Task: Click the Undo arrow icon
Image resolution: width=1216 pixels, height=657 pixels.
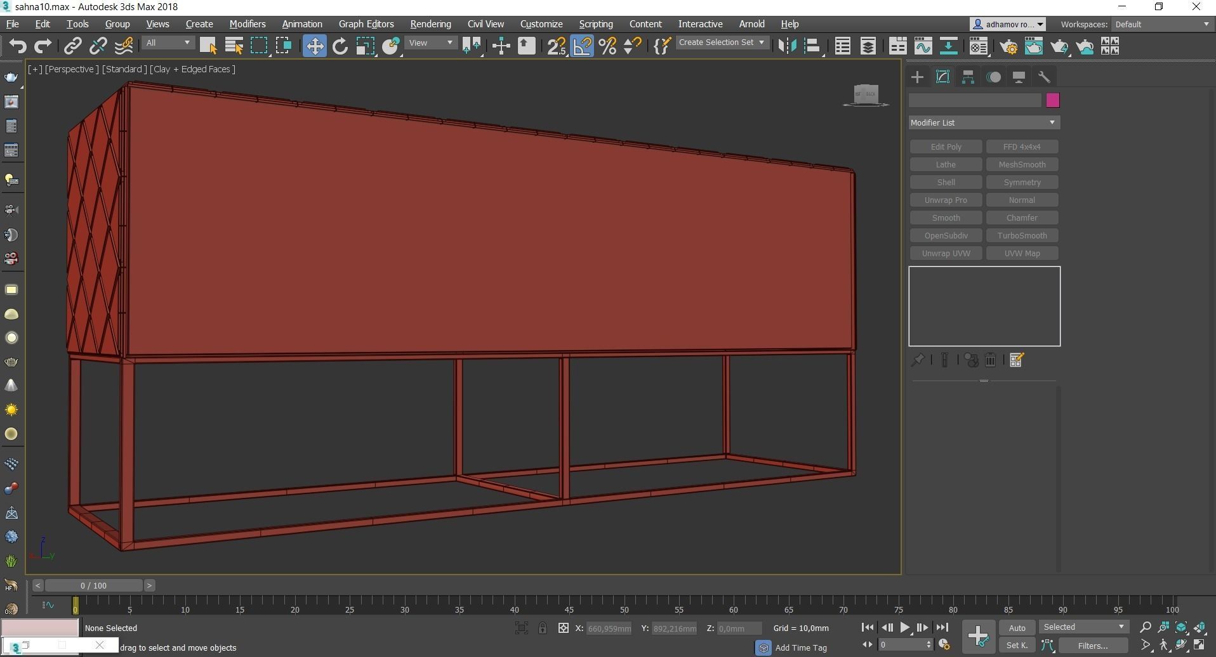Action: pyautogui.click(x=17, y=46)
